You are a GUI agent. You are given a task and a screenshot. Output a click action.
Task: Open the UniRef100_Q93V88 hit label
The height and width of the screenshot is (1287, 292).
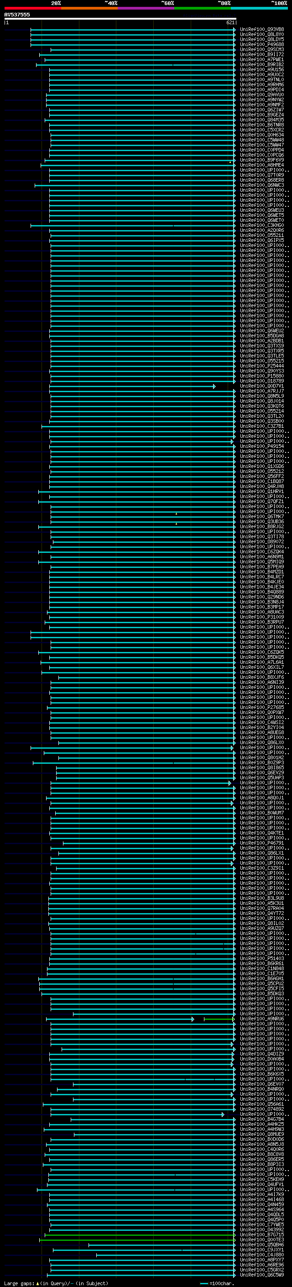(x=261, y=30)
